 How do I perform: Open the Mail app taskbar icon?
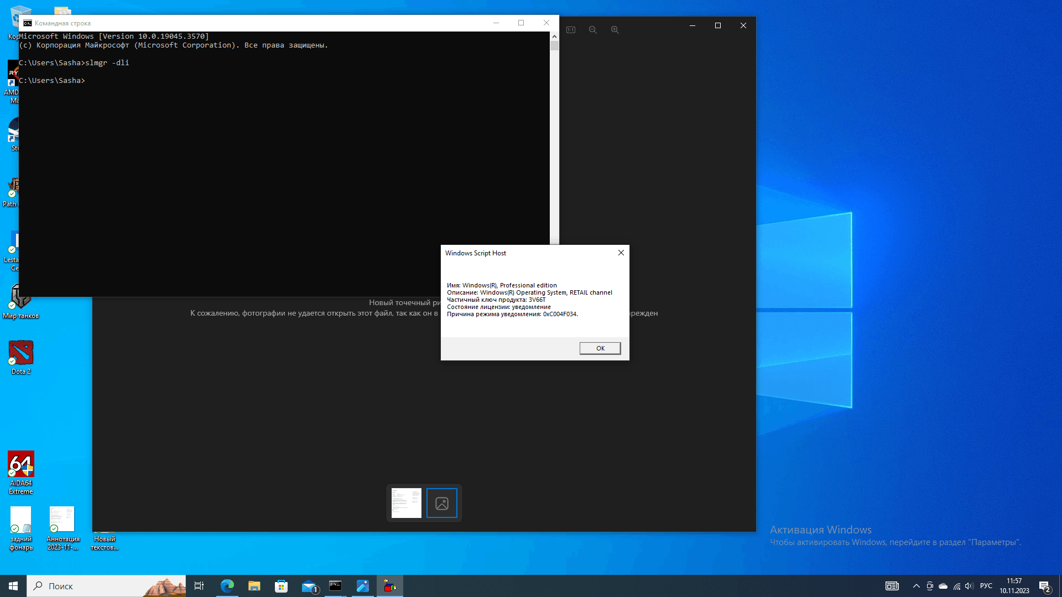pyautogui.click(x=309, y=586)
